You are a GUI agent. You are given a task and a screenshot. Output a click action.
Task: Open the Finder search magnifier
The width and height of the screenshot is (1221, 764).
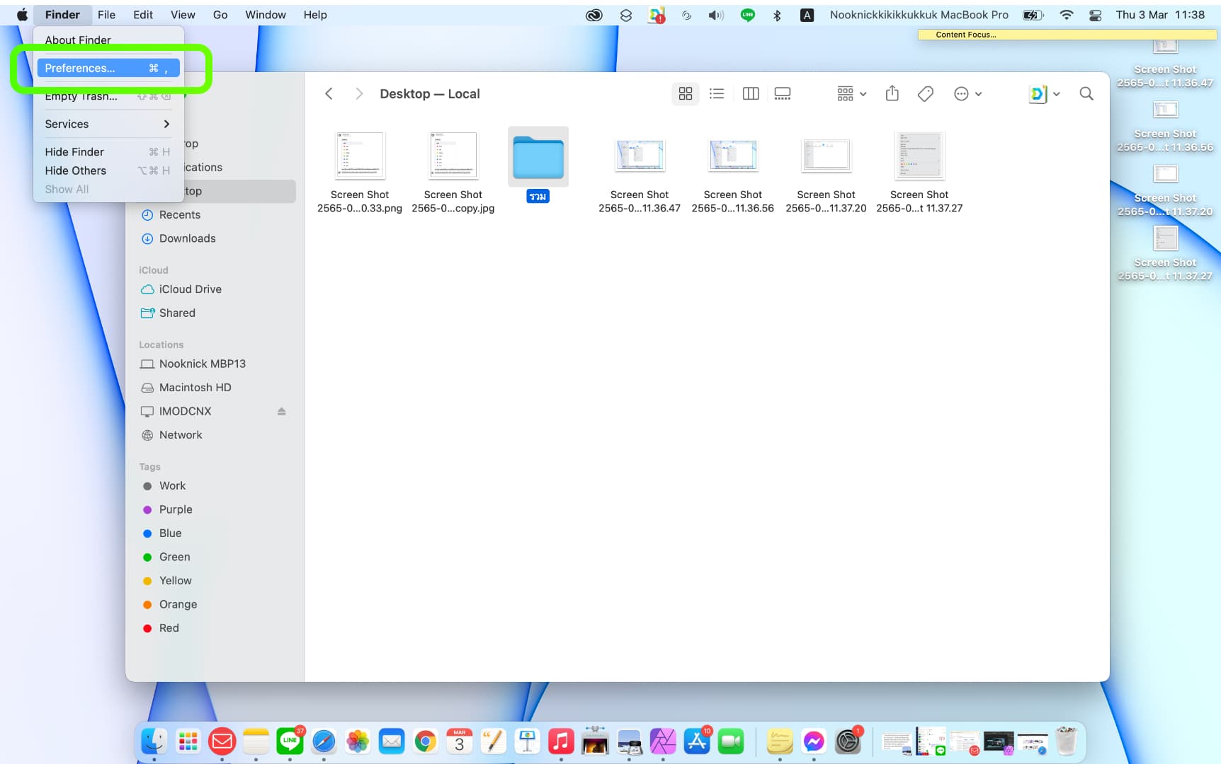(1086, 93)
